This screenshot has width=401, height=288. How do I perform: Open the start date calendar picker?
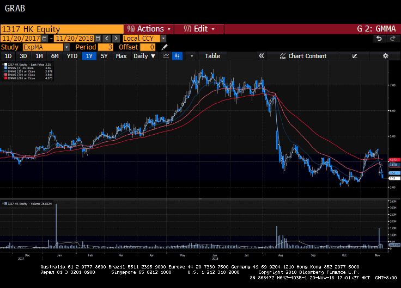45,39
